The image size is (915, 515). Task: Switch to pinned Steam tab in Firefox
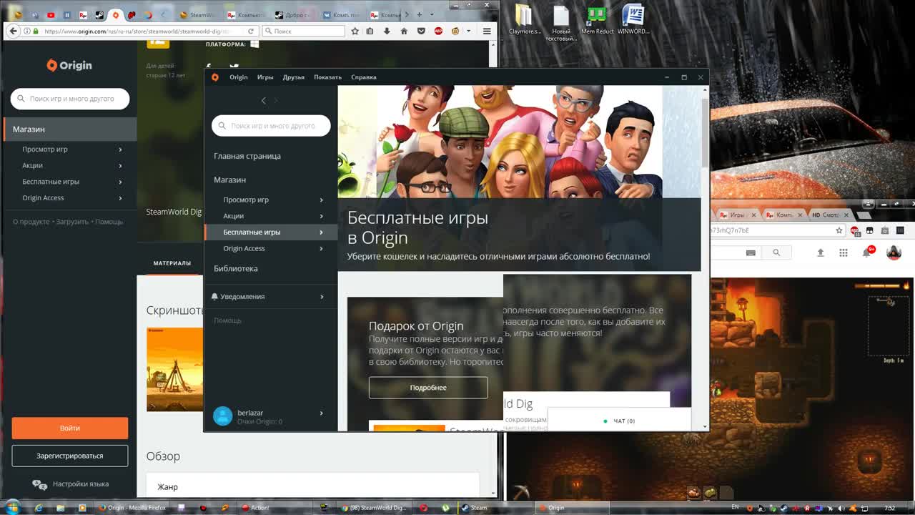tap(99, 15)
